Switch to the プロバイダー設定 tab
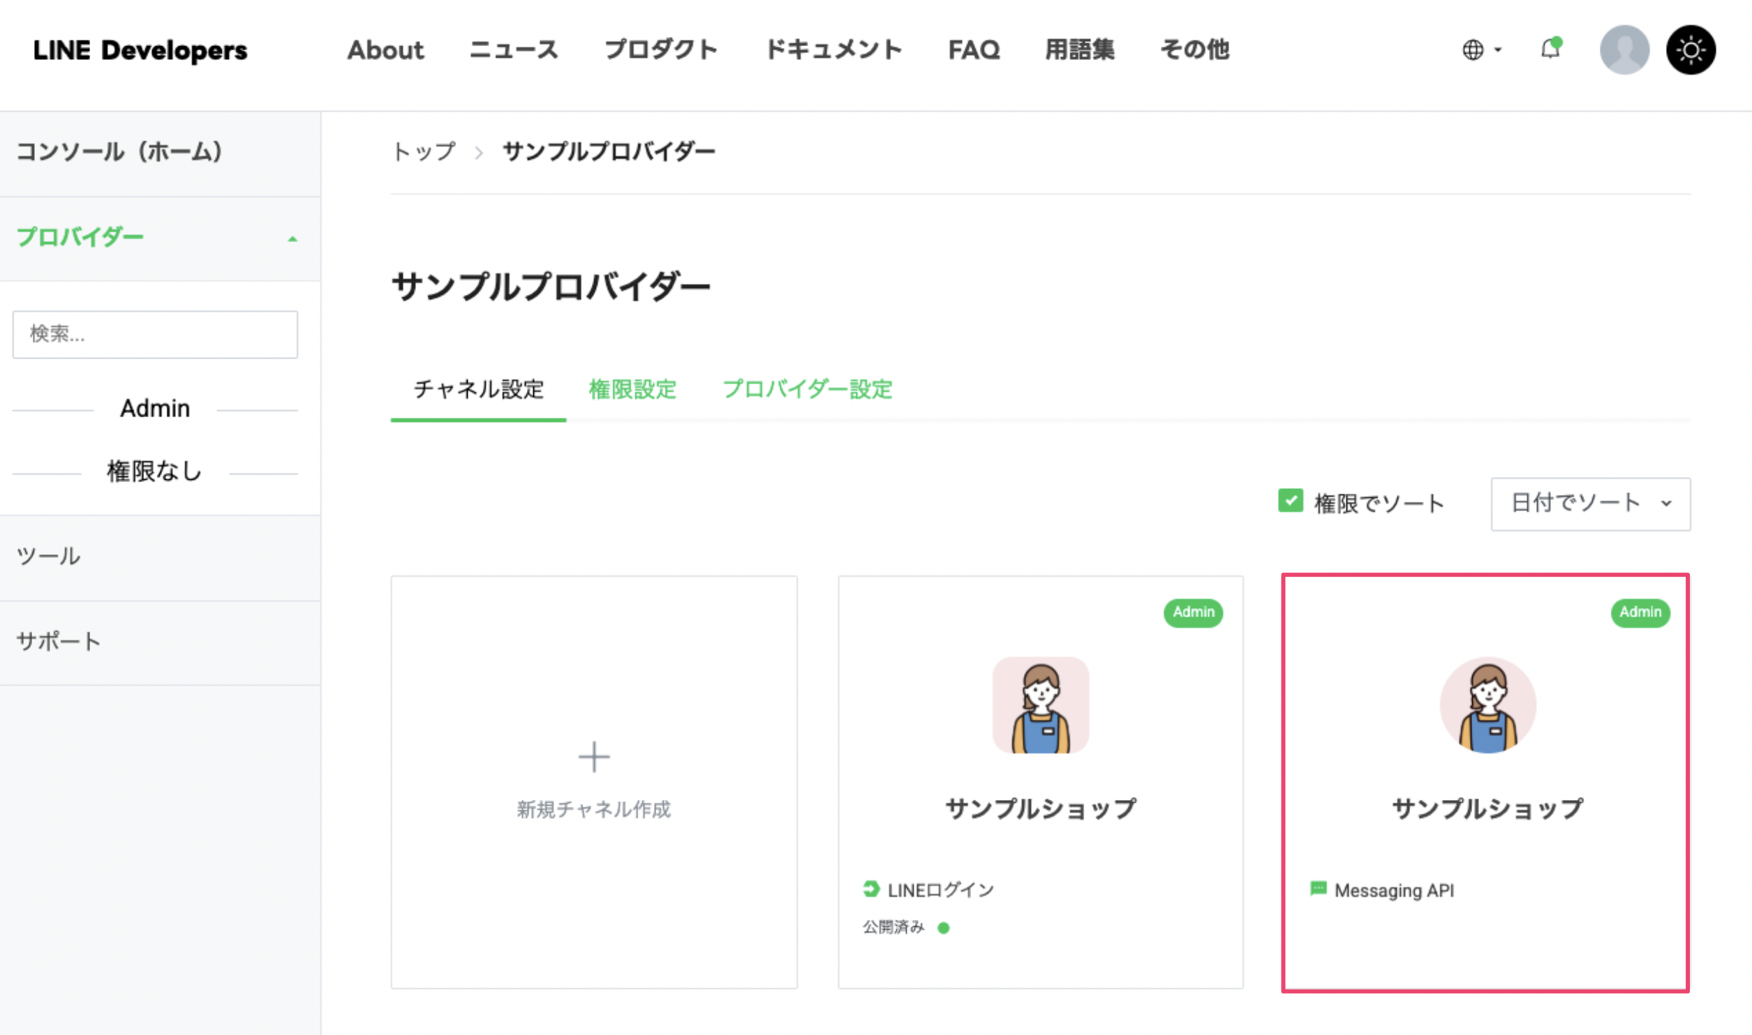 808,391
